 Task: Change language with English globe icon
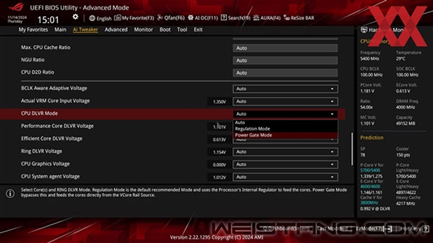pos(100,18)
